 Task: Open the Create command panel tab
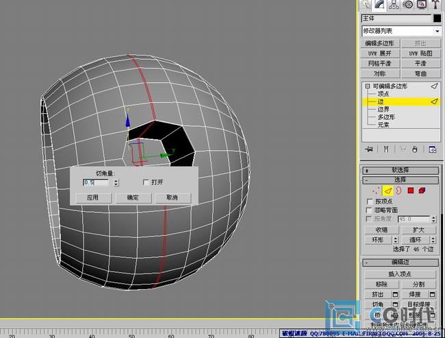(x=366, y=5)
